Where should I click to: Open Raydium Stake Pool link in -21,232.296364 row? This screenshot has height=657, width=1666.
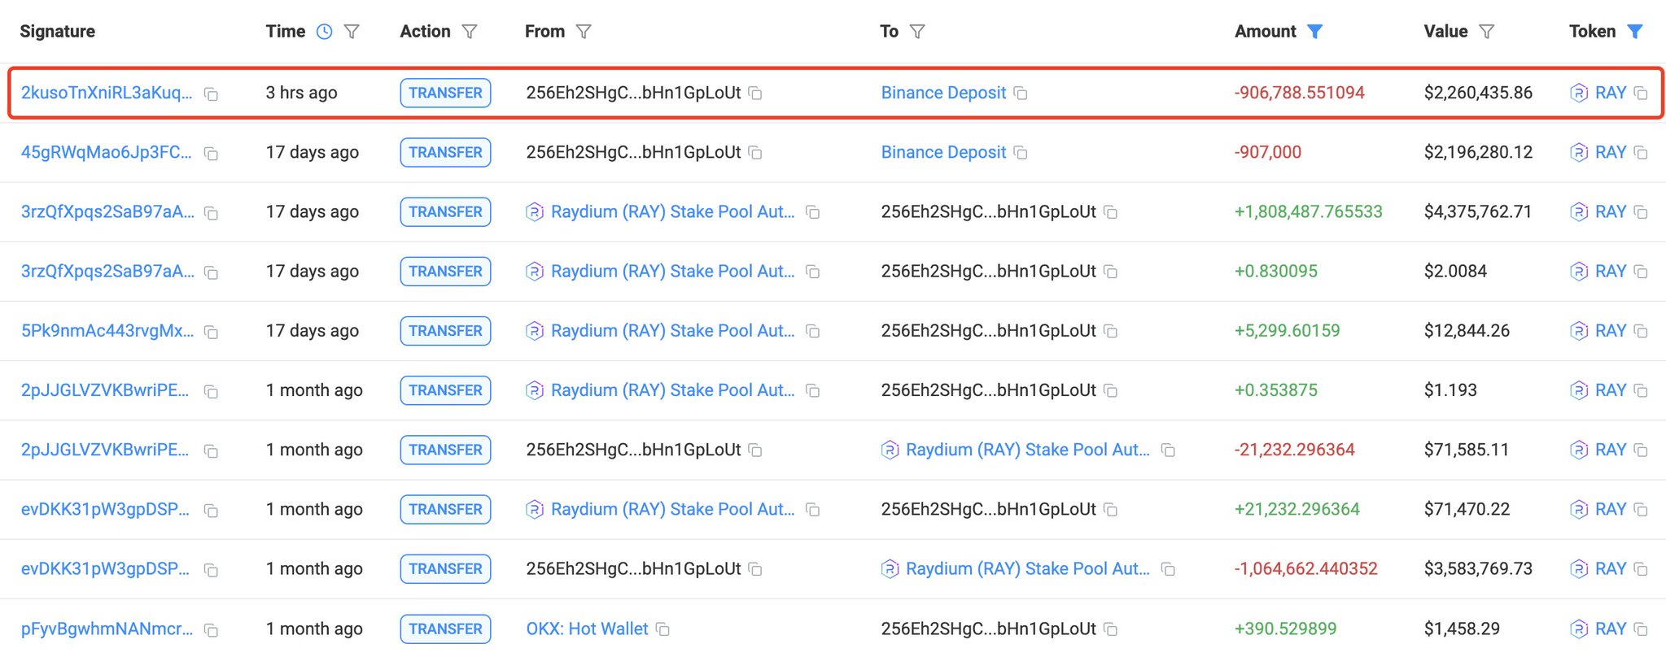[x=1027, y=450]
